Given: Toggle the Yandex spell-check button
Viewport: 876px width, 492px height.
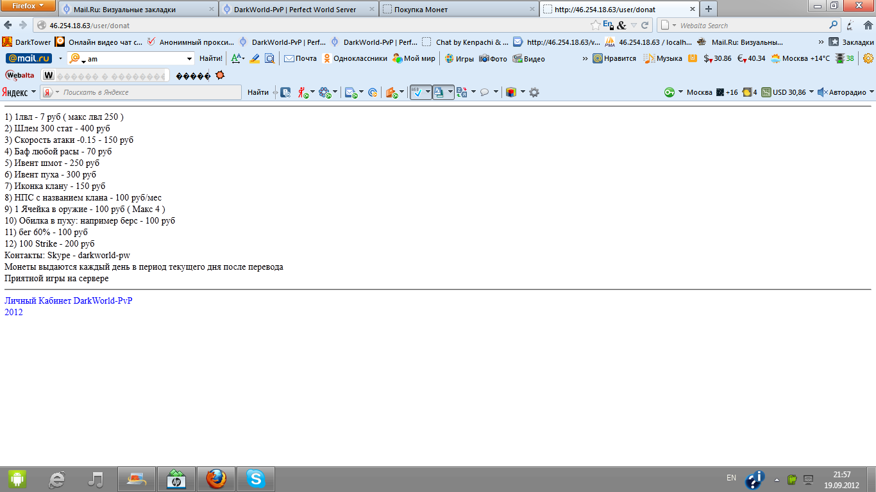Looking at the screenshot, I should tap(417, 92).
